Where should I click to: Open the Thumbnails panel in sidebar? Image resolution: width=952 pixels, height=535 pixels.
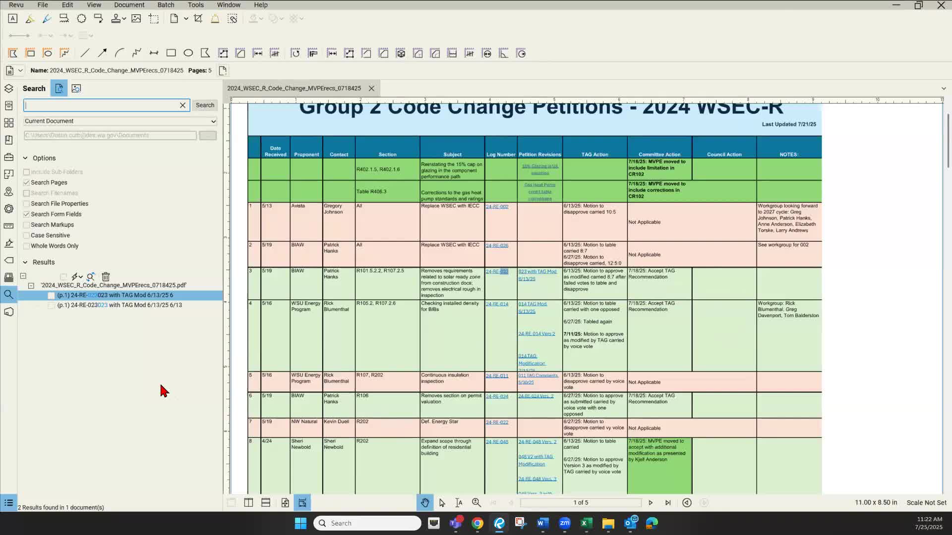(x=8, y=123)
